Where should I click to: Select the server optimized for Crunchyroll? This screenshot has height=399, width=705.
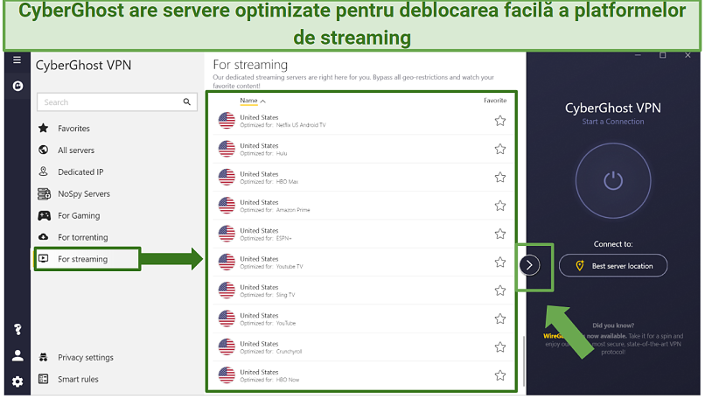363,347
